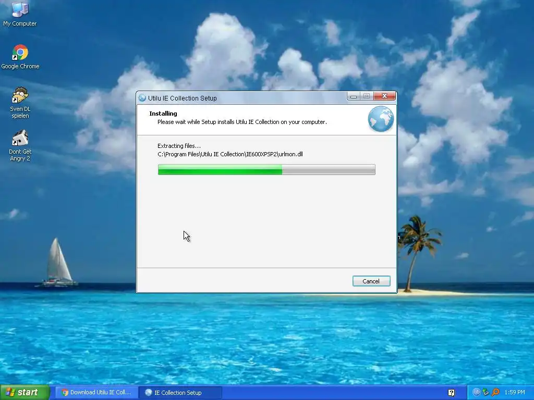Image resolution: width=534 pixels, height=400 pixels.
Task: Minimize the Utilu IE Collection Setup window
Action: click(x=354, y=96)
